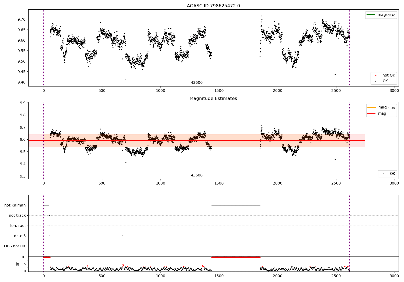
Task: Click the red line swatch beside "mag" legend entry
Action: [372, 114]
